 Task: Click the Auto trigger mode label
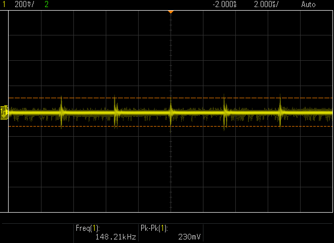pos(308,4)
